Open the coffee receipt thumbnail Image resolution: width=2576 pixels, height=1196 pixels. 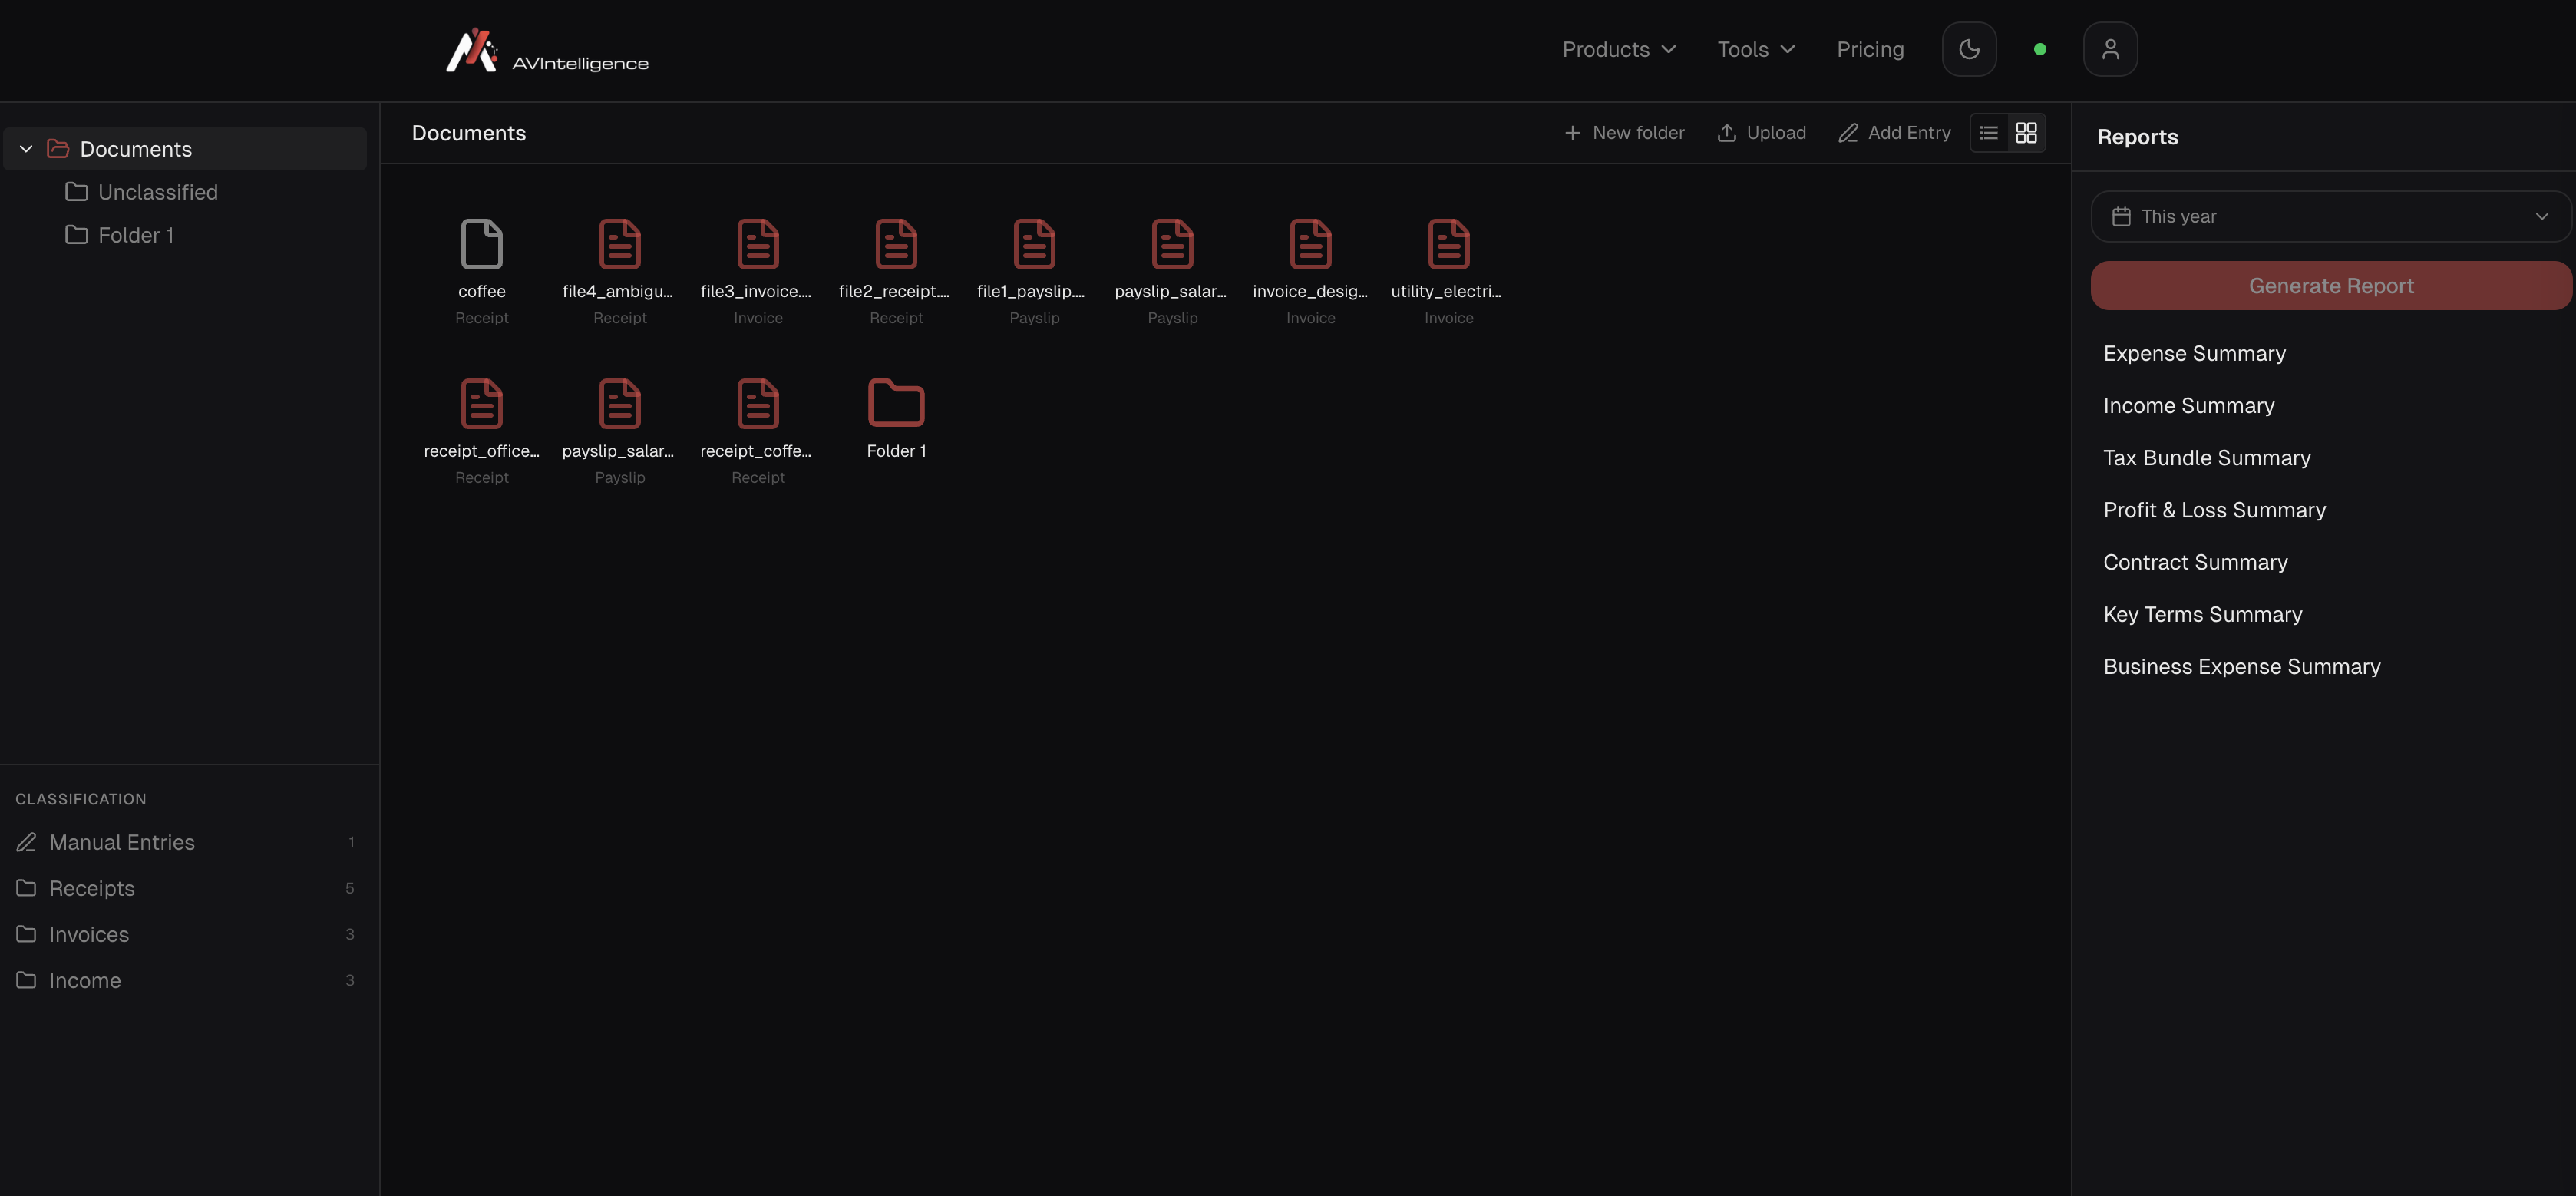[x=481, y=244]
